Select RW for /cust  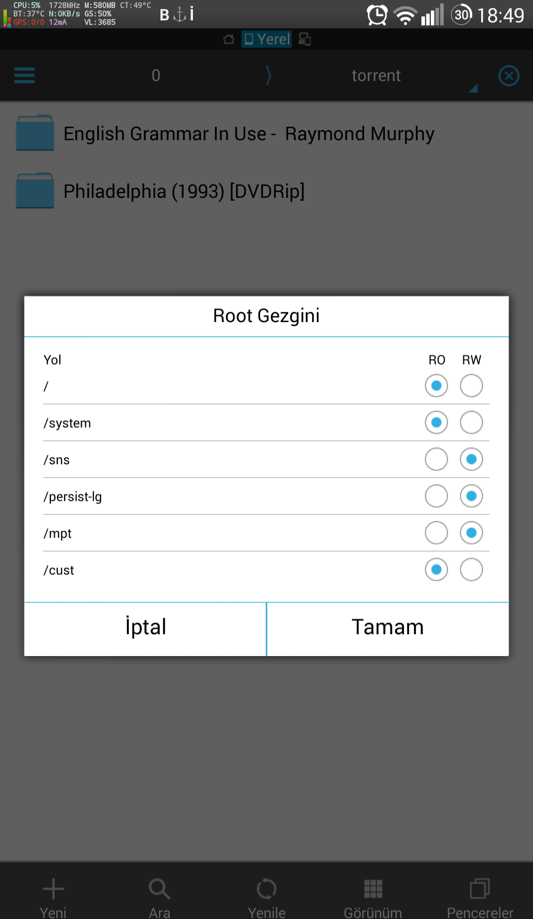coord(471,570)
